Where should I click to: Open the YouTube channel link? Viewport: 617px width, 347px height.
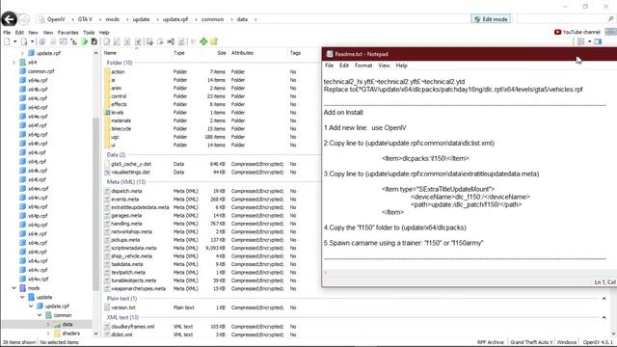tap(581, 32)
